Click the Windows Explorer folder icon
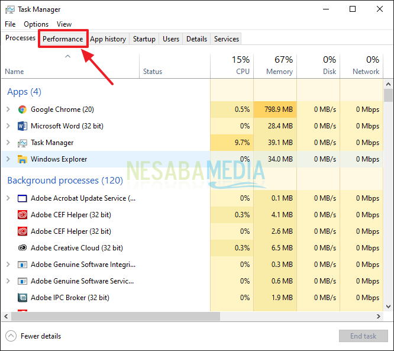 (22, 159)
